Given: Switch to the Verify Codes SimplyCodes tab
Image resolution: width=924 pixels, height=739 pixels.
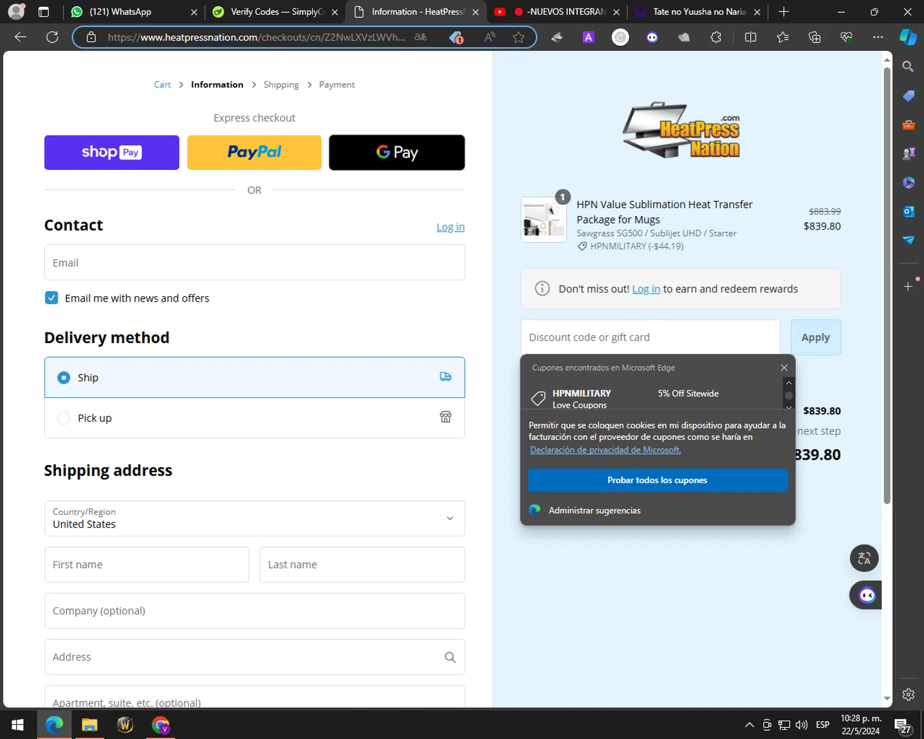Looking at the screenshot, I should coord(275,12).
